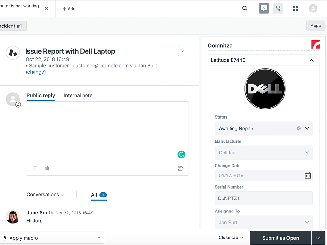Toggle text formatting T icon

click(x=35, y=168)
